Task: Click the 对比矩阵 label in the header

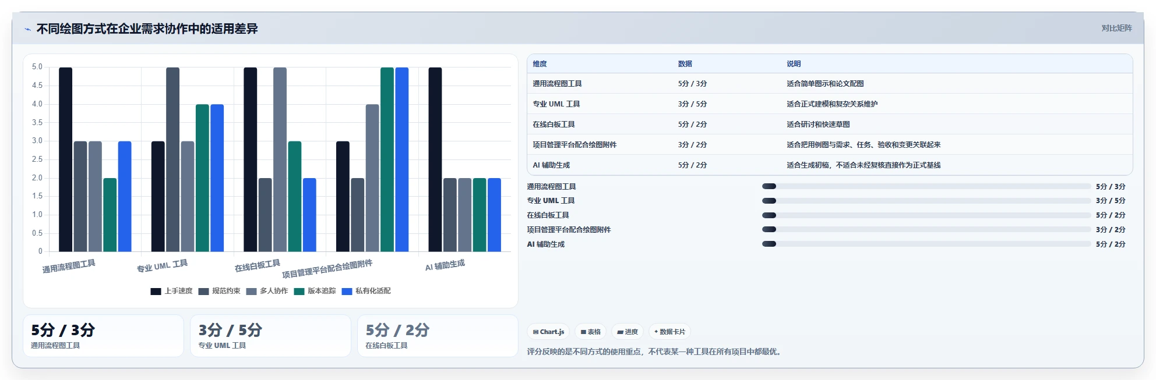Action: 1116,28
